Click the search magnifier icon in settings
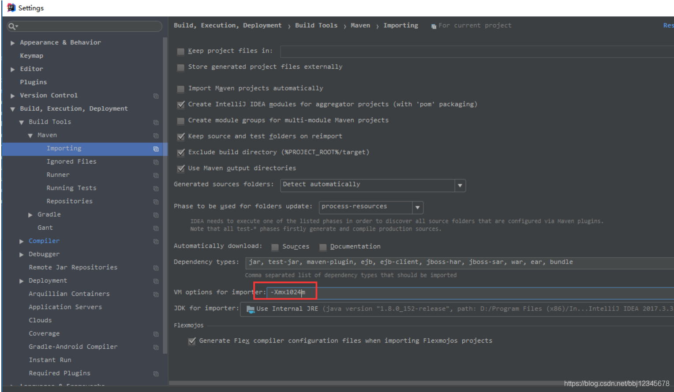674x392 pixels. 11,26
